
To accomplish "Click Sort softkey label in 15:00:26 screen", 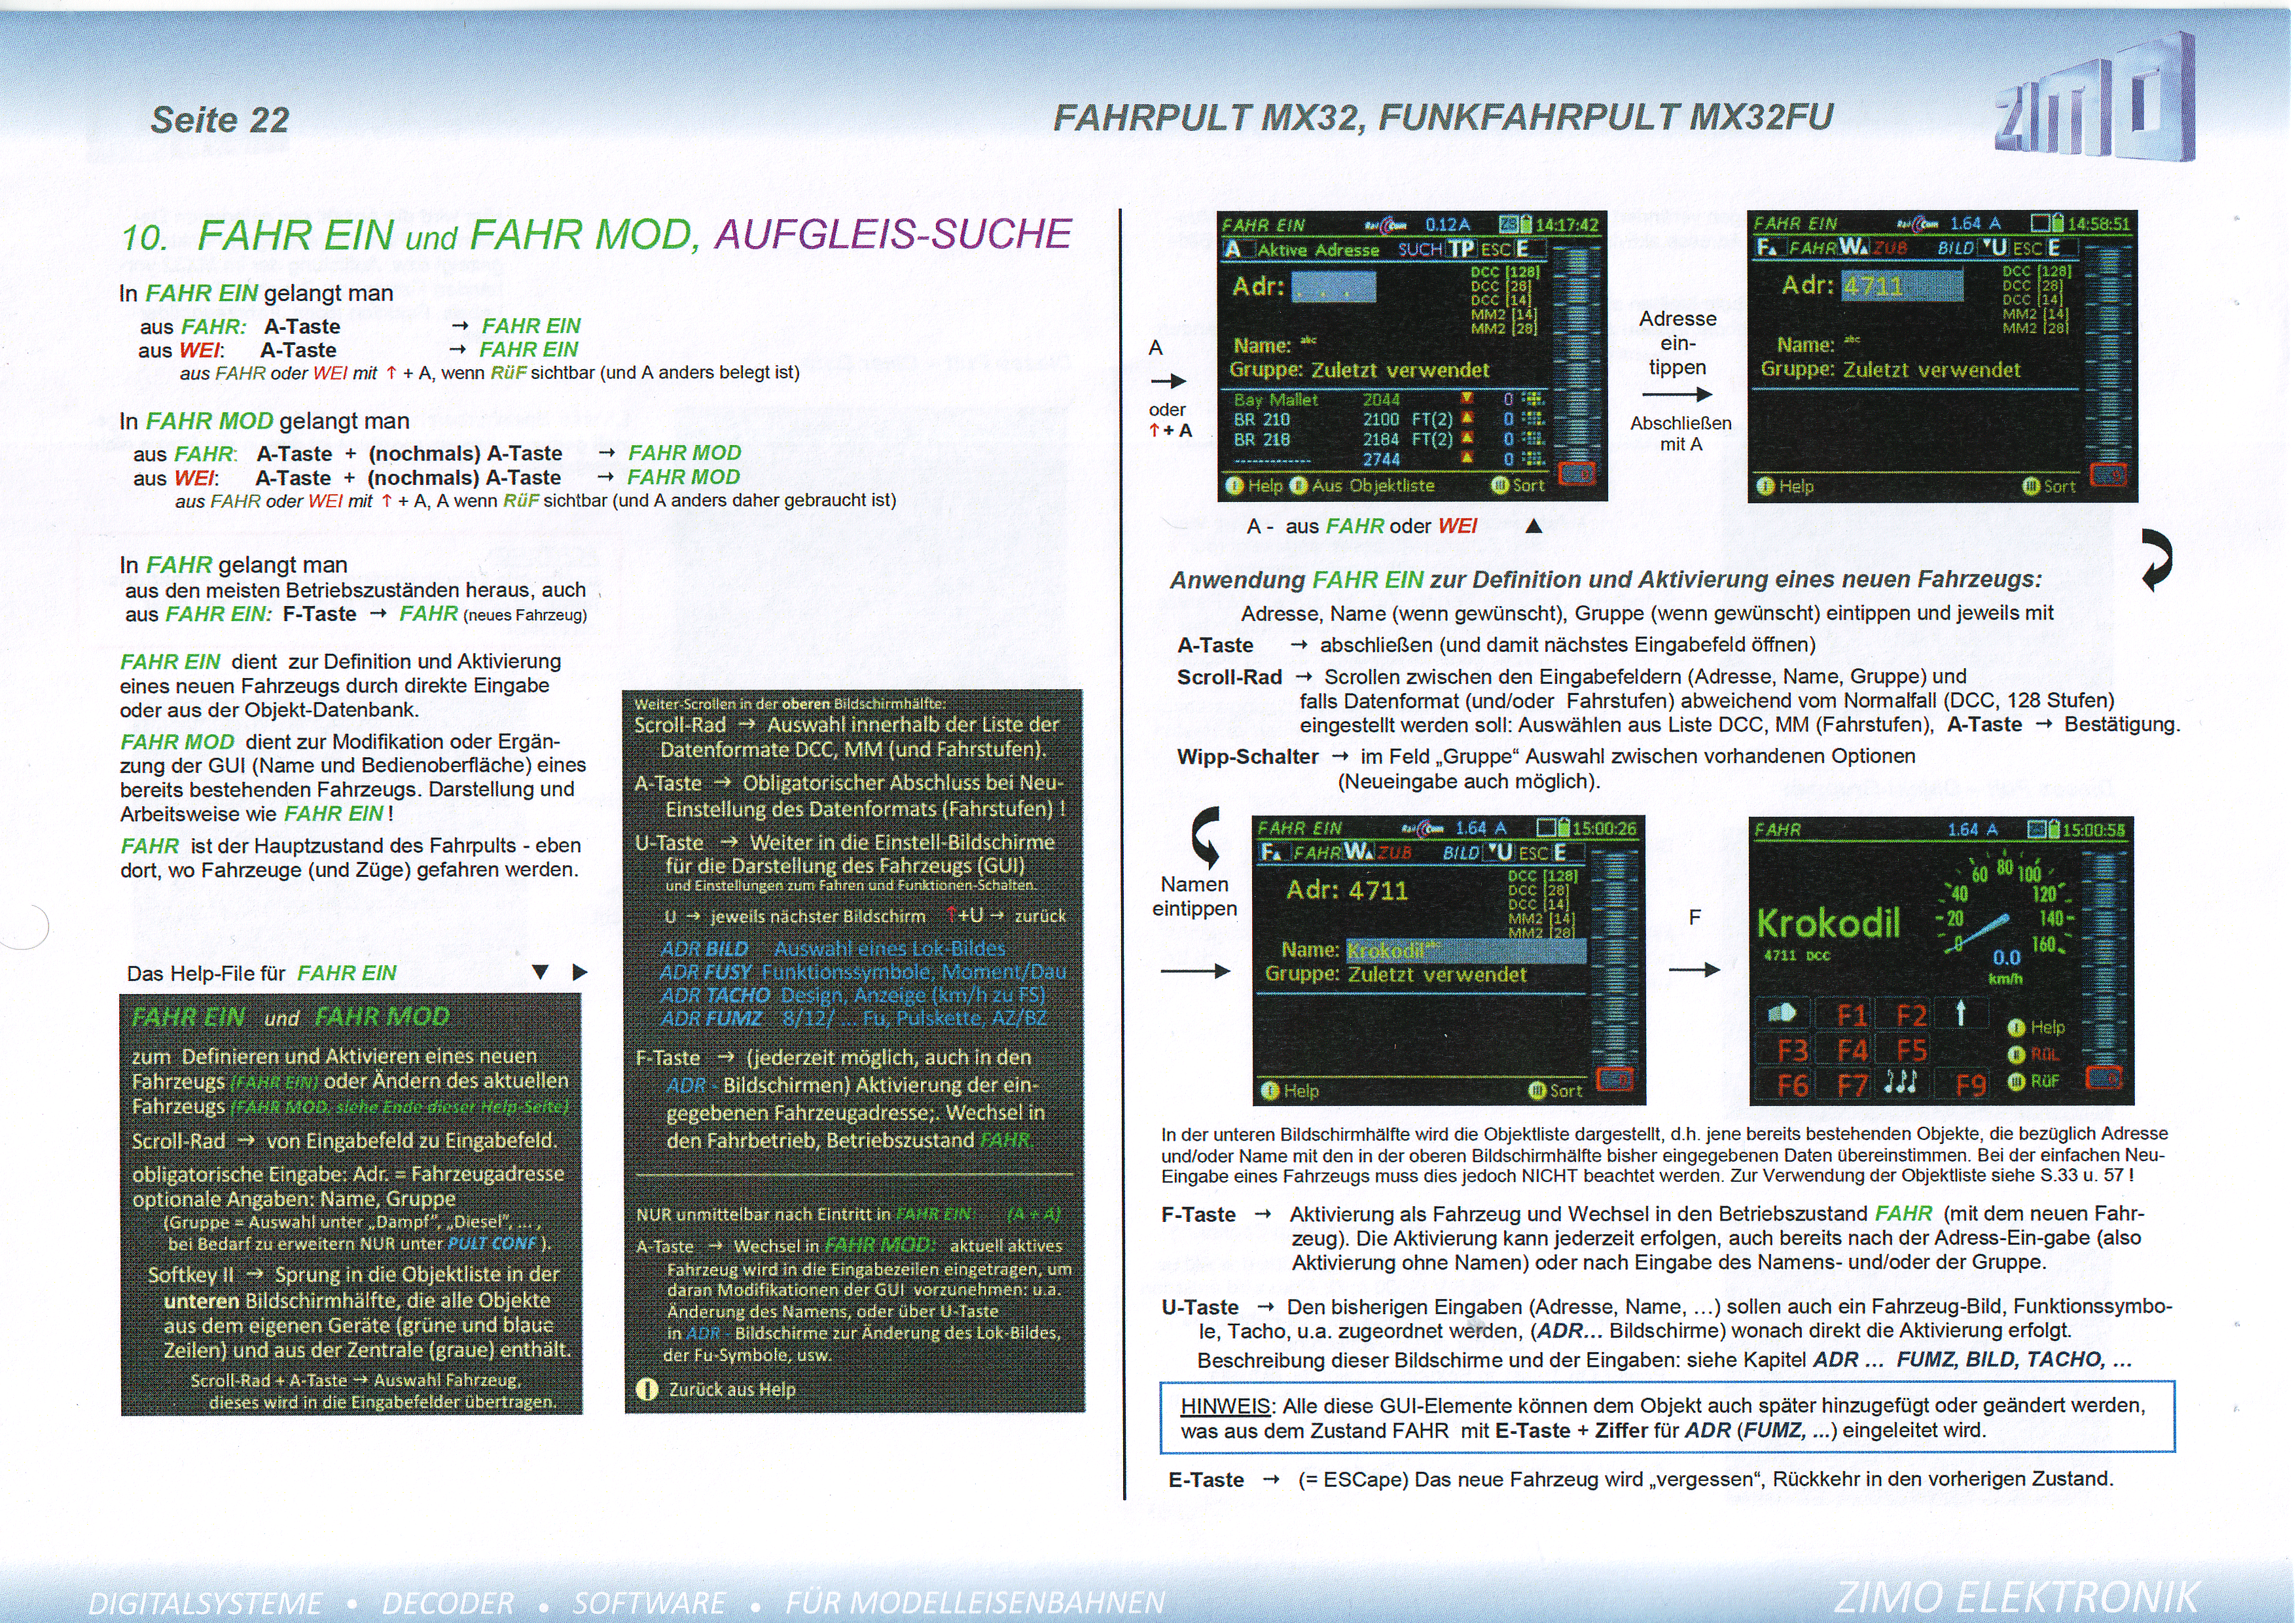I will (1566, 1090).
